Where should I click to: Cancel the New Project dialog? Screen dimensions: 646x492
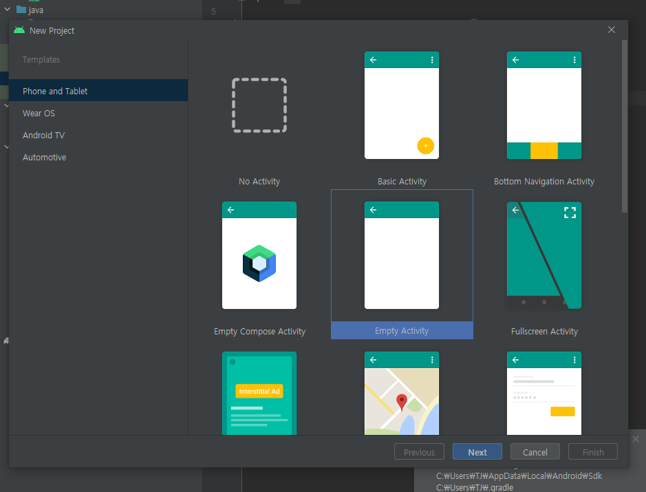pyautogui.click(x=535, y=451)
